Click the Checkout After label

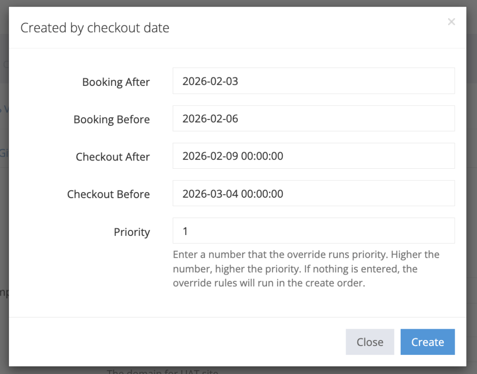tap(113, 157)
